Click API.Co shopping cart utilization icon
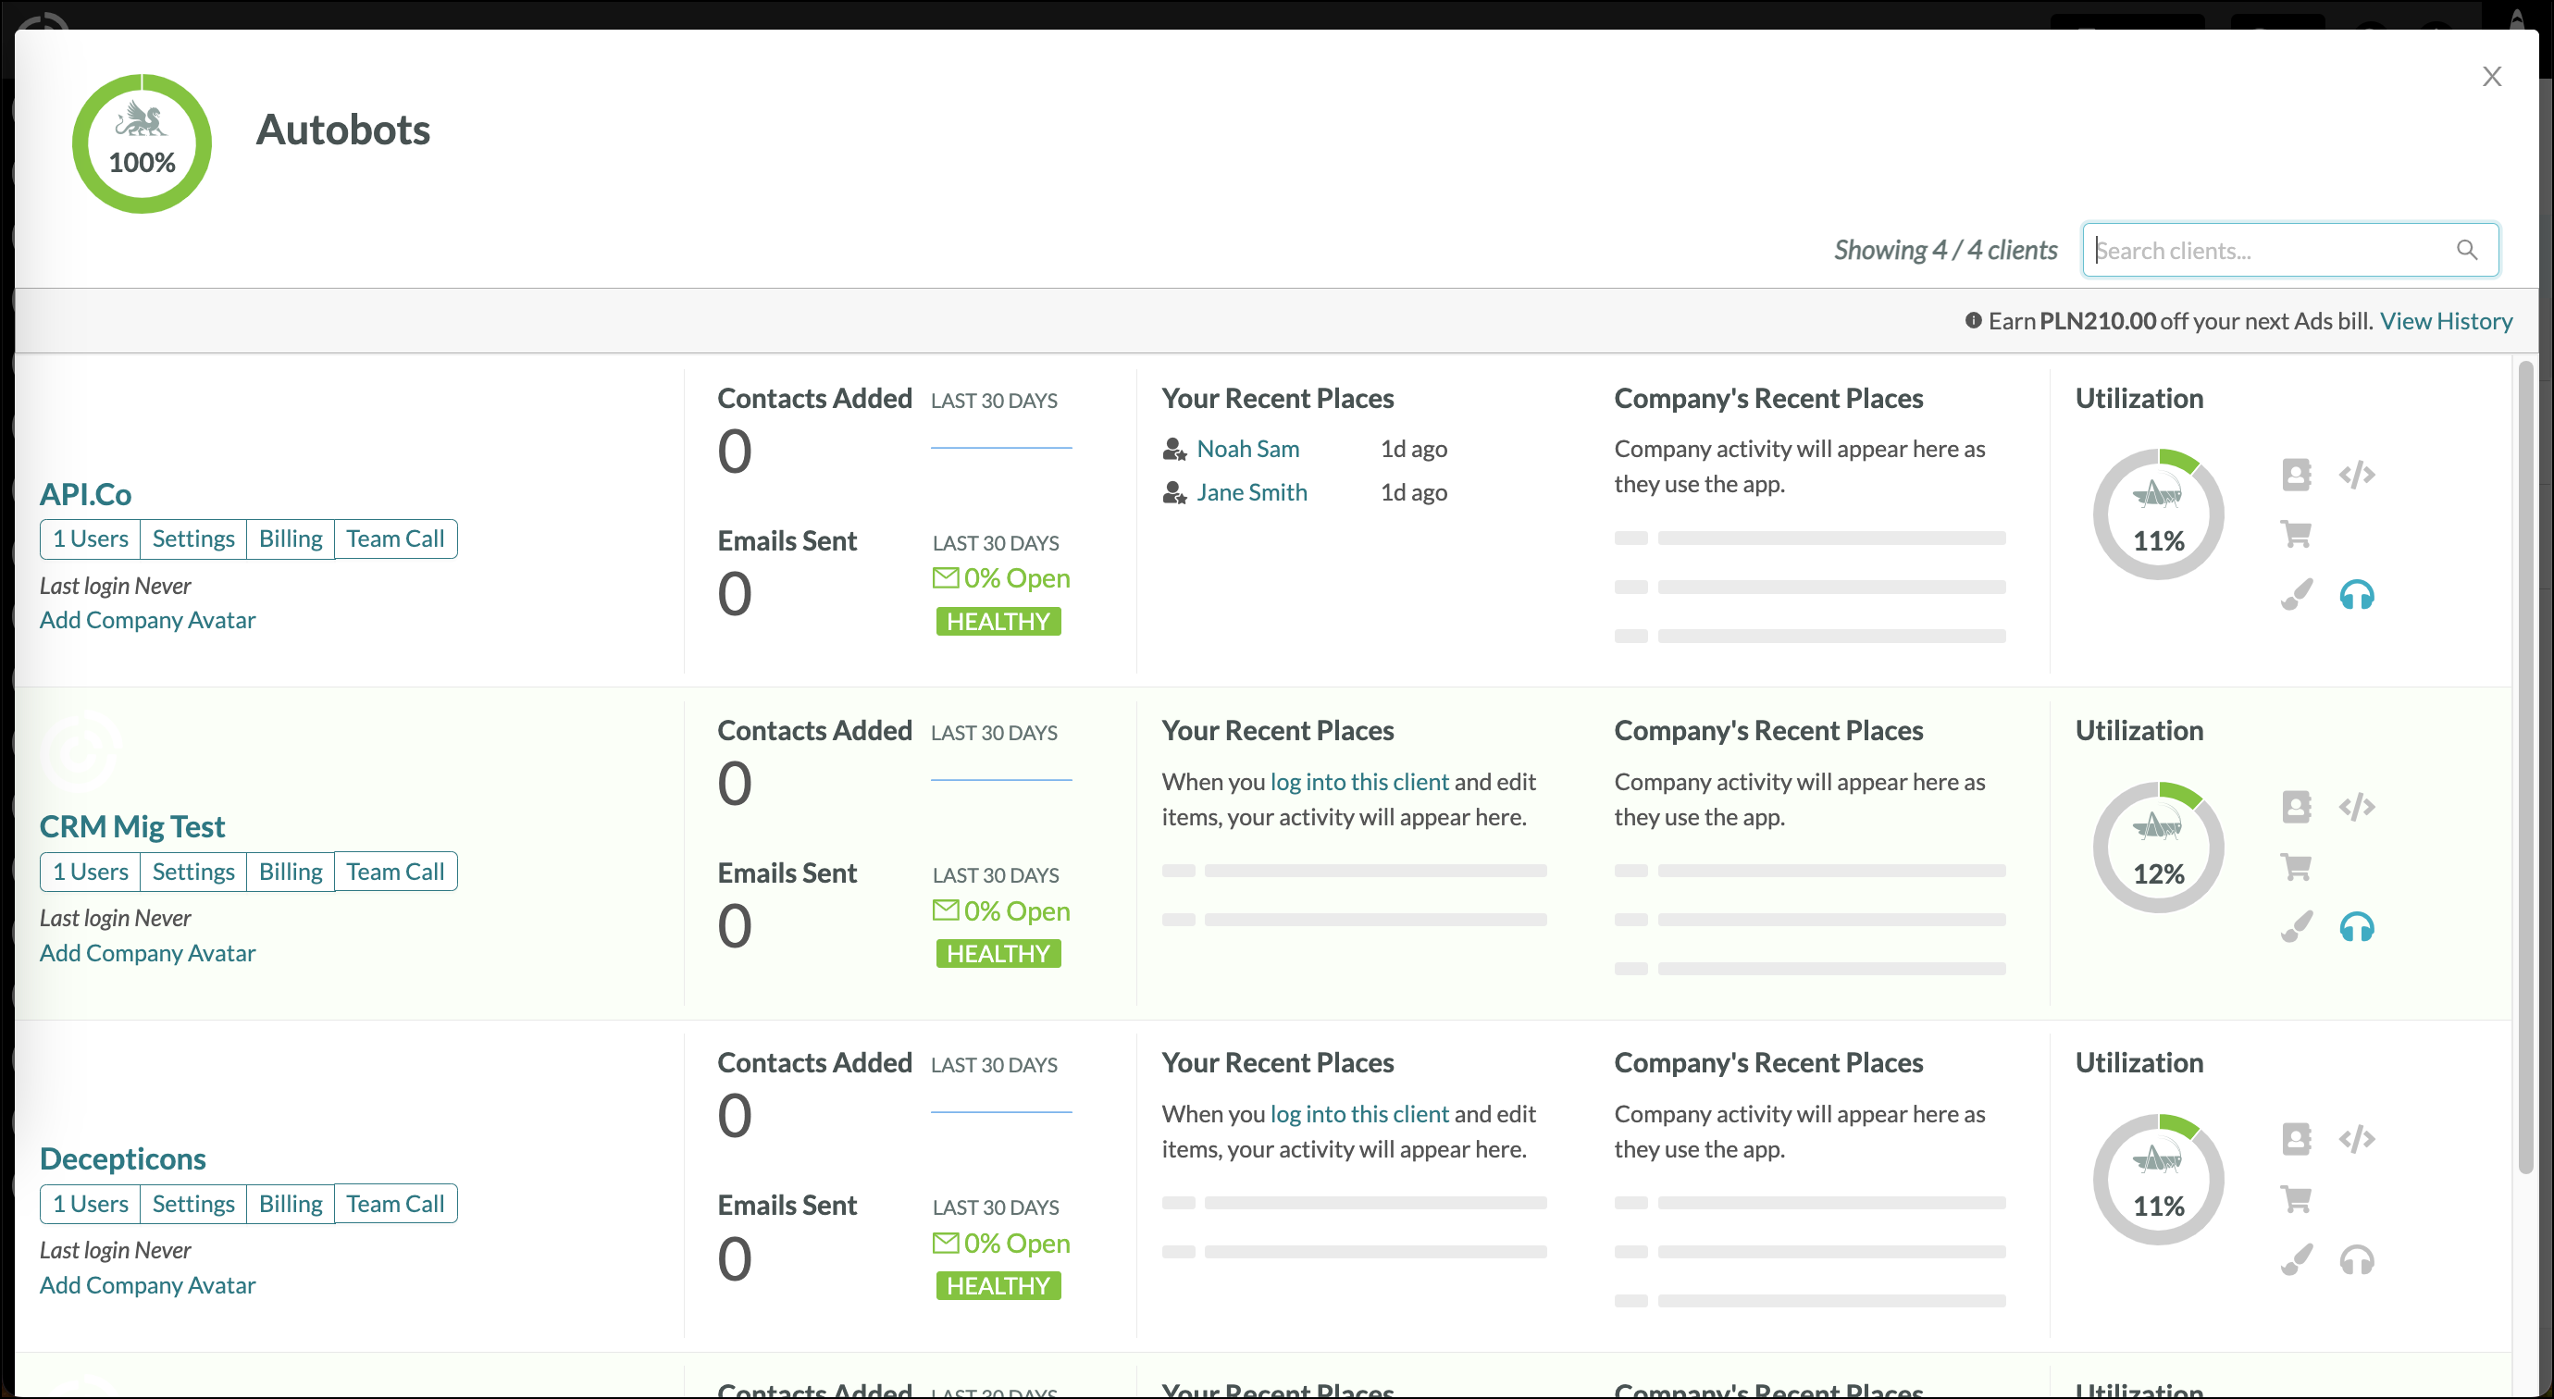This screenshot has width=2554, height=1399. 2296,535
